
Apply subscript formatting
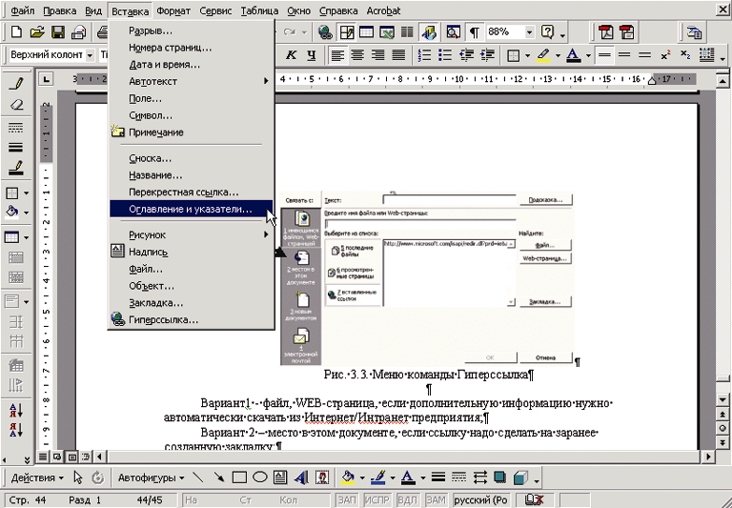(685, 55)
